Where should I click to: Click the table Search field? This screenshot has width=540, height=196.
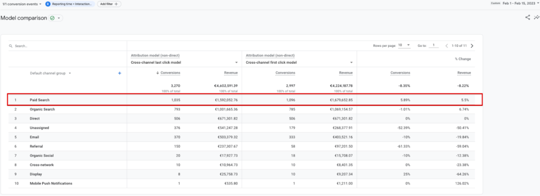pos(68,46)
